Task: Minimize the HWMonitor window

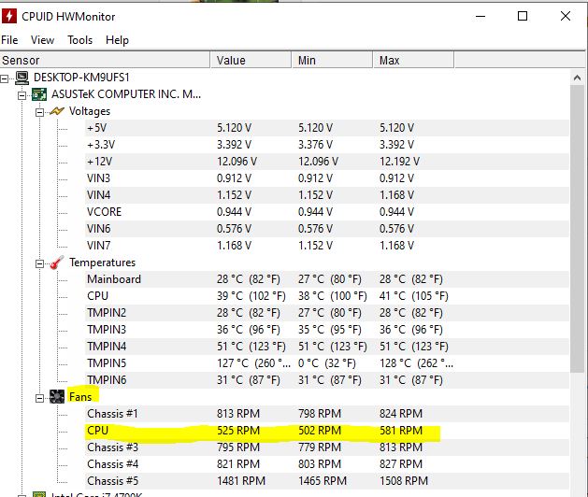Action: [480, 16]
